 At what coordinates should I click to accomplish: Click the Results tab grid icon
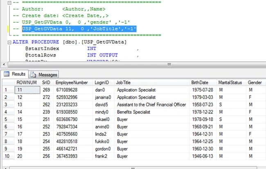coord(7,74)
